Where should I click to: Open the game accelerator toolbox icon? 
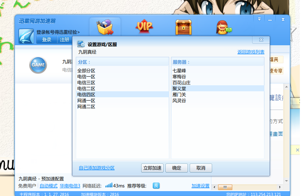click(x=105, y=27)
